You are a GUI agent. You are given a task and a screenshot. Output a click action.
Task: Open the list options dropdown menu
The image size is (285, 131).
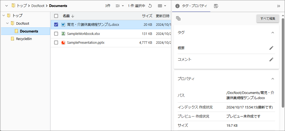pyautogui.click(x=119, y=6)
